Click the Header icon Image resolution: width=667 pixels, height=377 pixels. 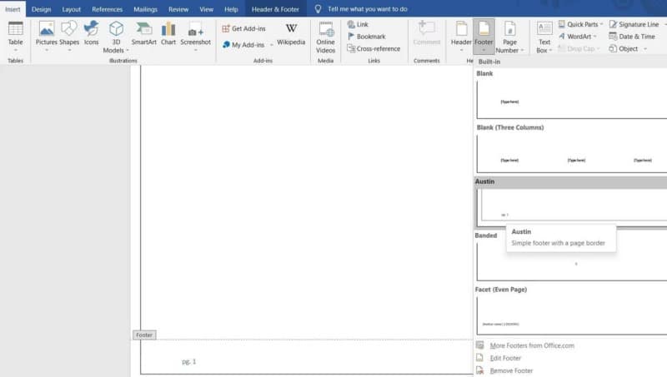pos(461,29)
